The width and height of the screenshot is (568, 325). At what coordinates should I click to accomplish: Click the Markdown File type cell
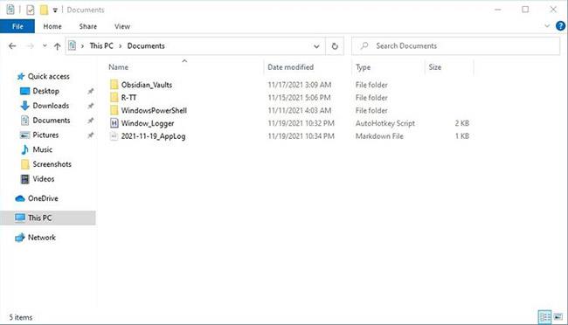pos(379,136)
